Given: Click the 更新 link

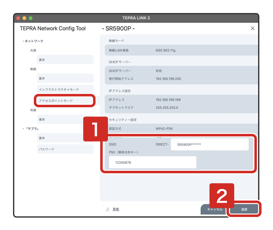Looking at the screenshot, I should click(116, 210).
